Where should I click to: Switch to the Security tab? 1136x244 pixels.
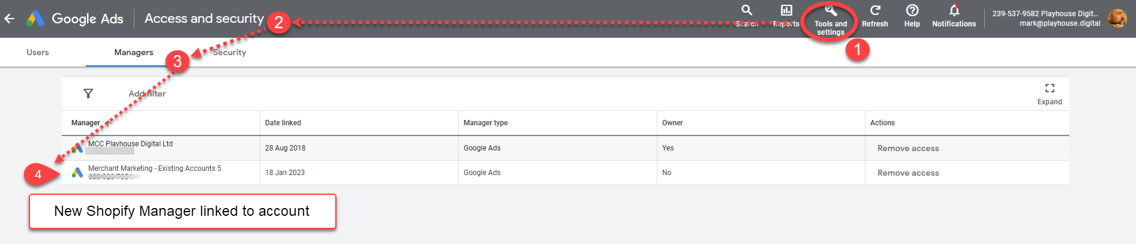pos(230,53)
